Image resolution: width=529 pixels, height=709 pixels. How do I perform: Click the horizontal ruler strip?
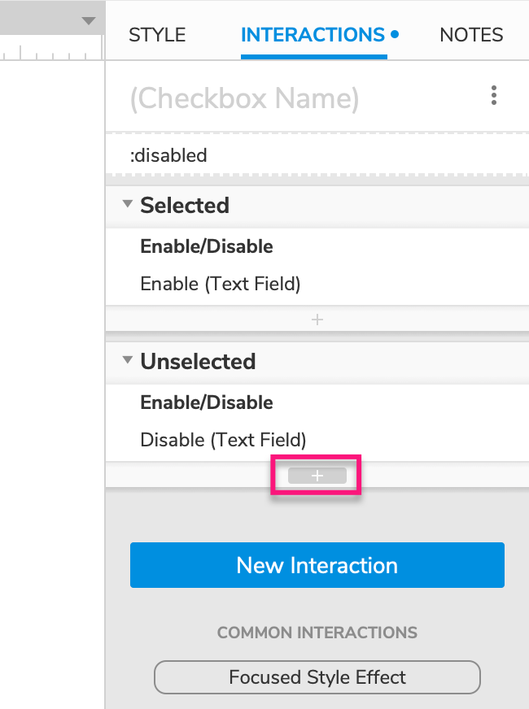49,52
